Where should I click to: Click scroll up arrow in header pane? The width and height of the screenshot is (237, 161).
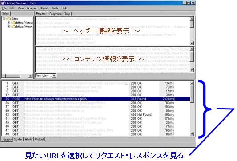pyautogui.click(x=192, y=19)
